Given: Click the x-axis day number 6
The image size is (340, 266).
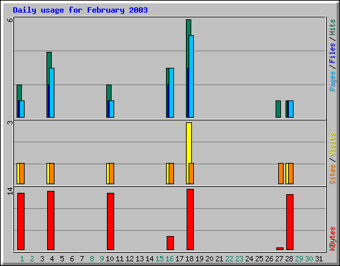Looking at the screenshot, I should tap(72, 259).
